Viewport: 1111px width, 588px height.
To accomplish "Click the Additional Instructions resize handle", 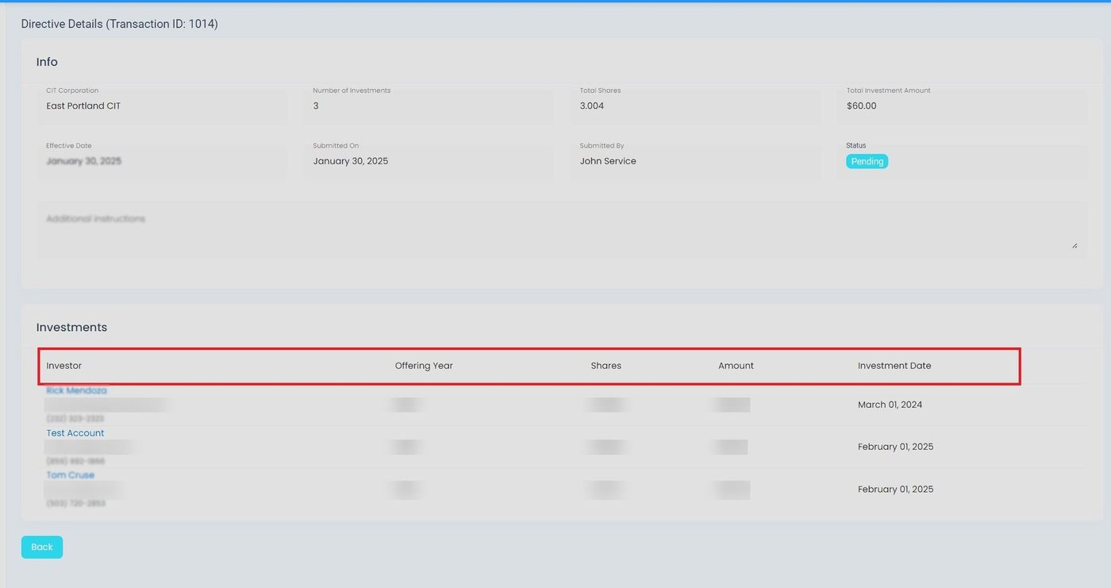I will 1074,245.
